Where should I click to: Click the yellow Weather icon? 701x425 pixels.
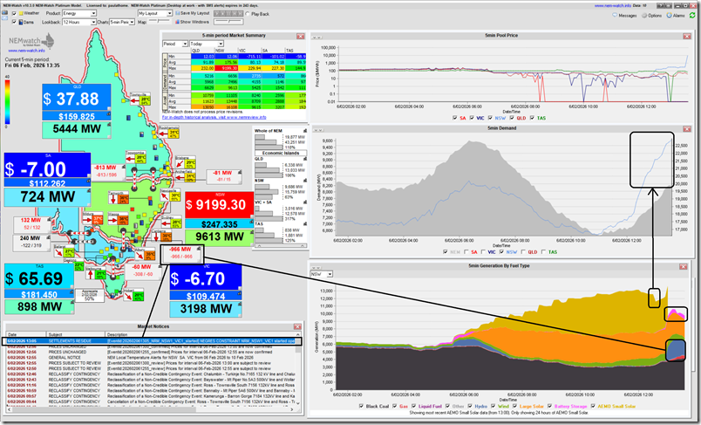pyautogui.click(x=21, y=13)
